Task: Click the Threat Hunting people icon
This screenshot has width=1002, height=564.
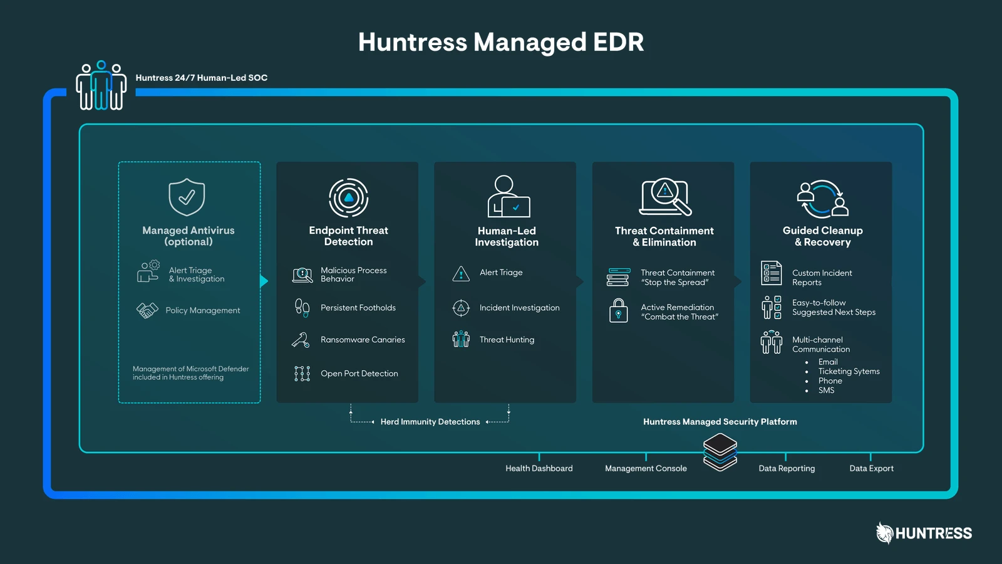Action: (x=461, y=339)
